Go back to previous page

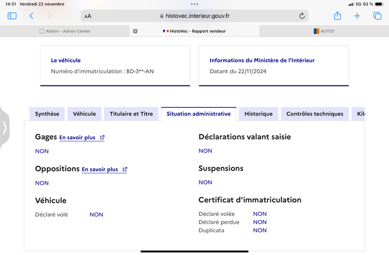31,16
